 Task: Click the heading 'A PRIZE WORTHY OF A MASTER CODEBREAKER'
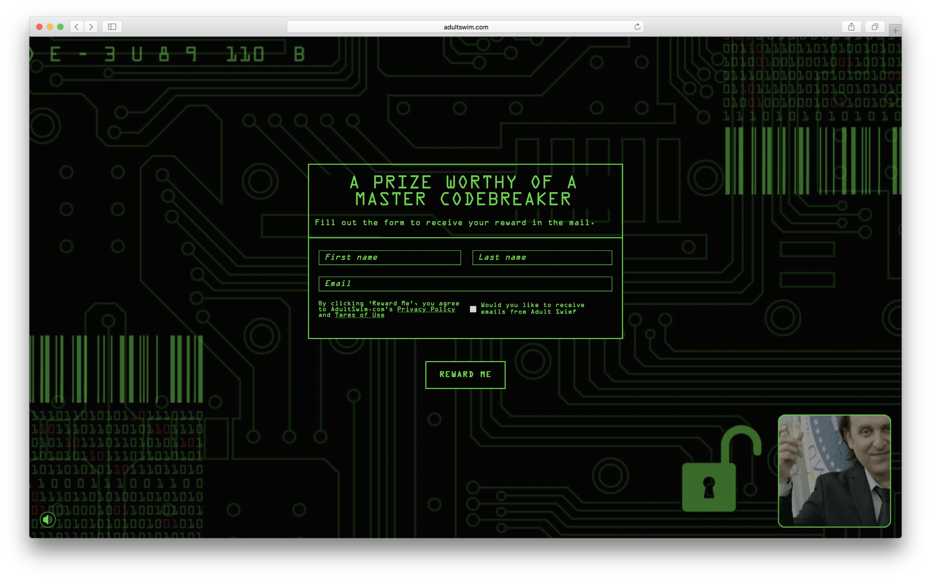coord(463,191)
